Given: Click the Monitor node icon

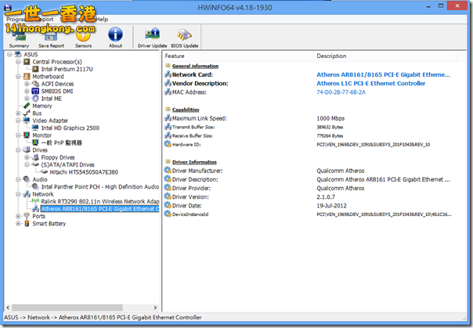Looking at the screenshot, I should click(27, 135).
